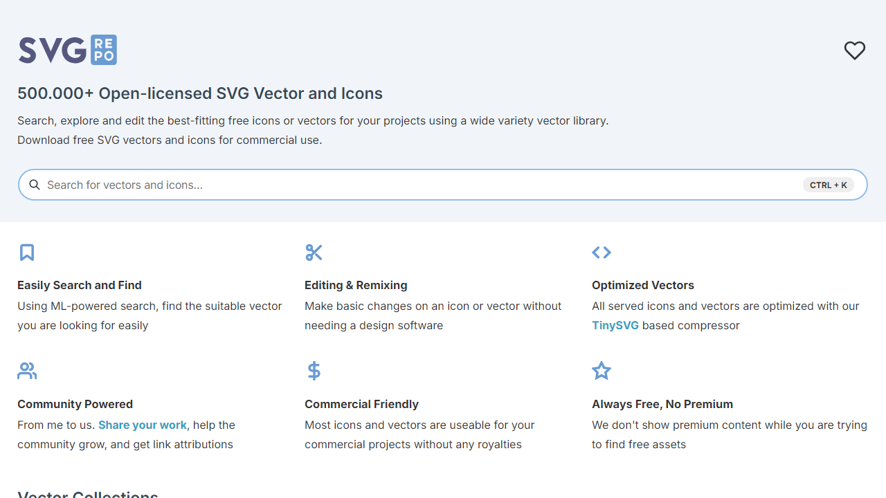
Task: Click the Commercial Friendly heading
Action: [361, 404]
